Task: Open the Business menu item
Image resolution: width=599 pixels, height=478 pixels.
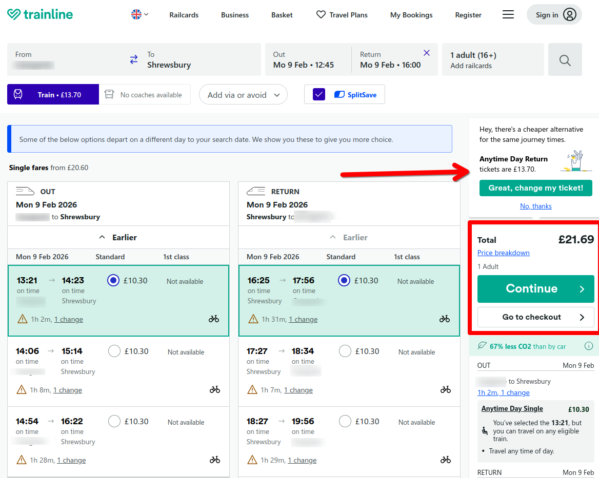Action: pos(234,15)
